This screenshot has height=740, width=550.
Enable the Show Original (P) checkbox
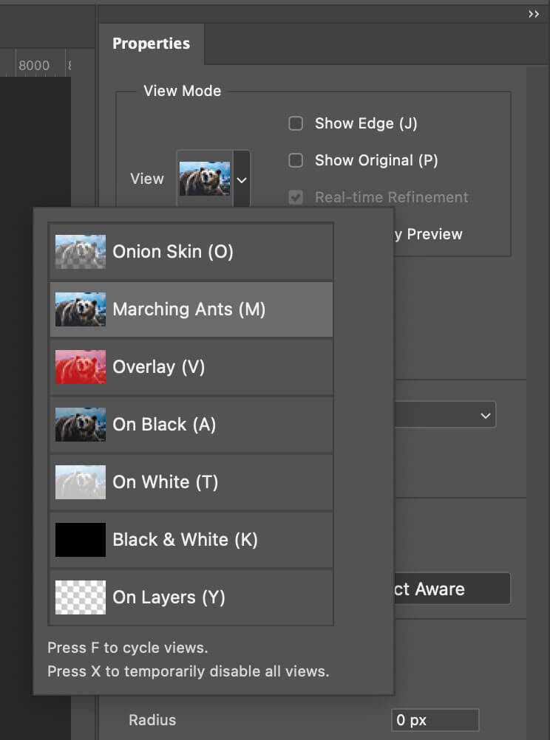click(x=296, y=160)
